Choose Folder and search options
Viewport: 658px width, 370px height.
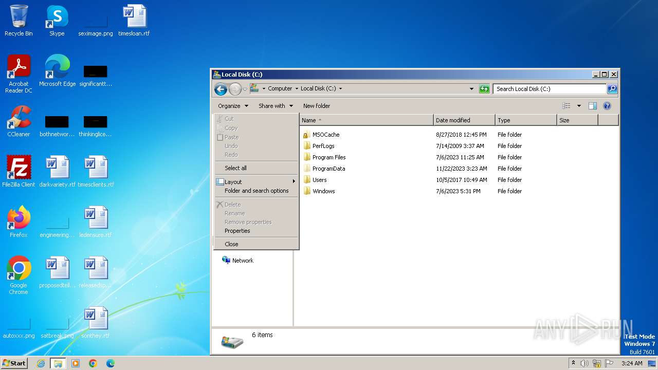coord(256,191)
